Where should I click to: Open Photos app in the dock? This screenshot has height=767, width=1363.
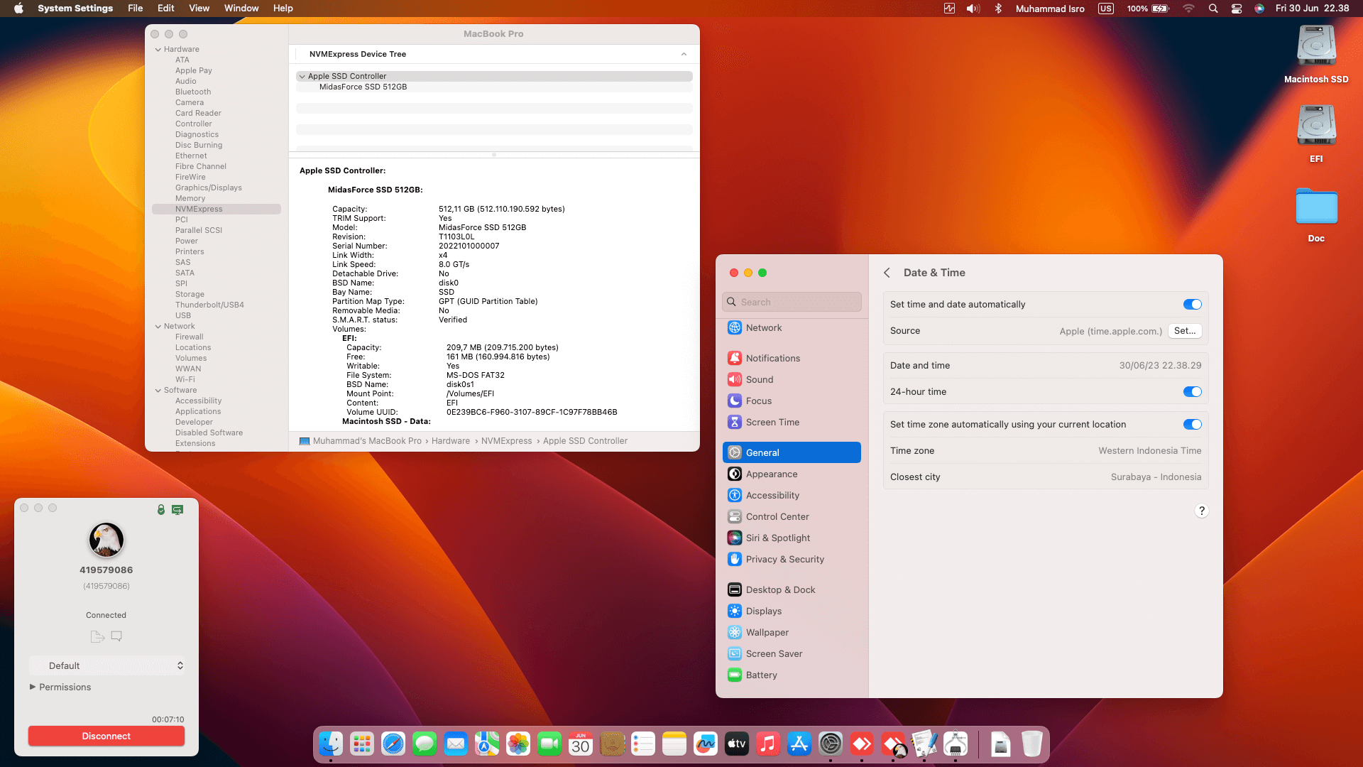click(518, 744)
